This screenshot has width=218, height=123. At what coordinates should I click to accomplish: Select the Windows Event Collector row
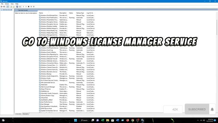[67, 52]
